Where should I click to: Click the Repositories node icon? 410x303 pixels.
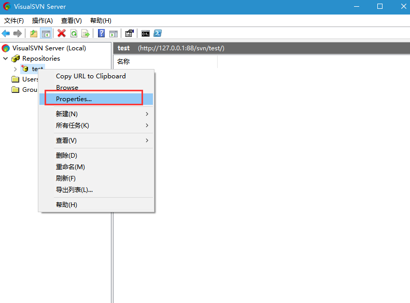pyautogui.click(x=16, y=58)
